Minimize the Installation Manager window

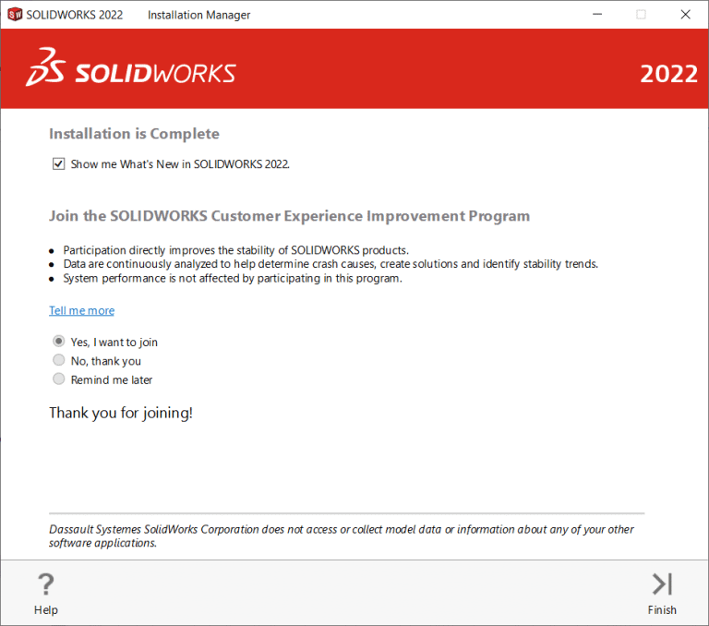click(x=597, y=15)
